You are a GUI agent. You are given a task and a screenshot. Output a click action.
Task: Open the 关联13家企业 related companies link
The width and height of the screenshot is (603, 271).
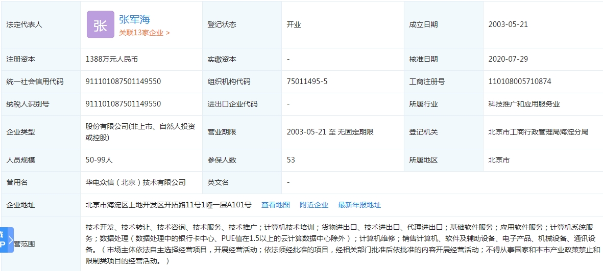(144, 33)
